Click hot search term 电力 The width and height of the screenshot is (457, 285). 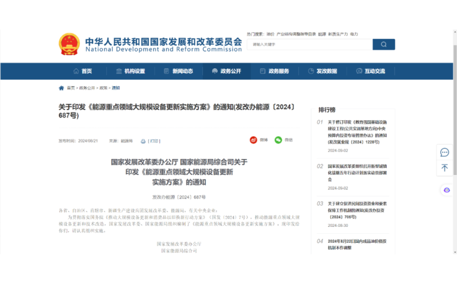(354, 34)
